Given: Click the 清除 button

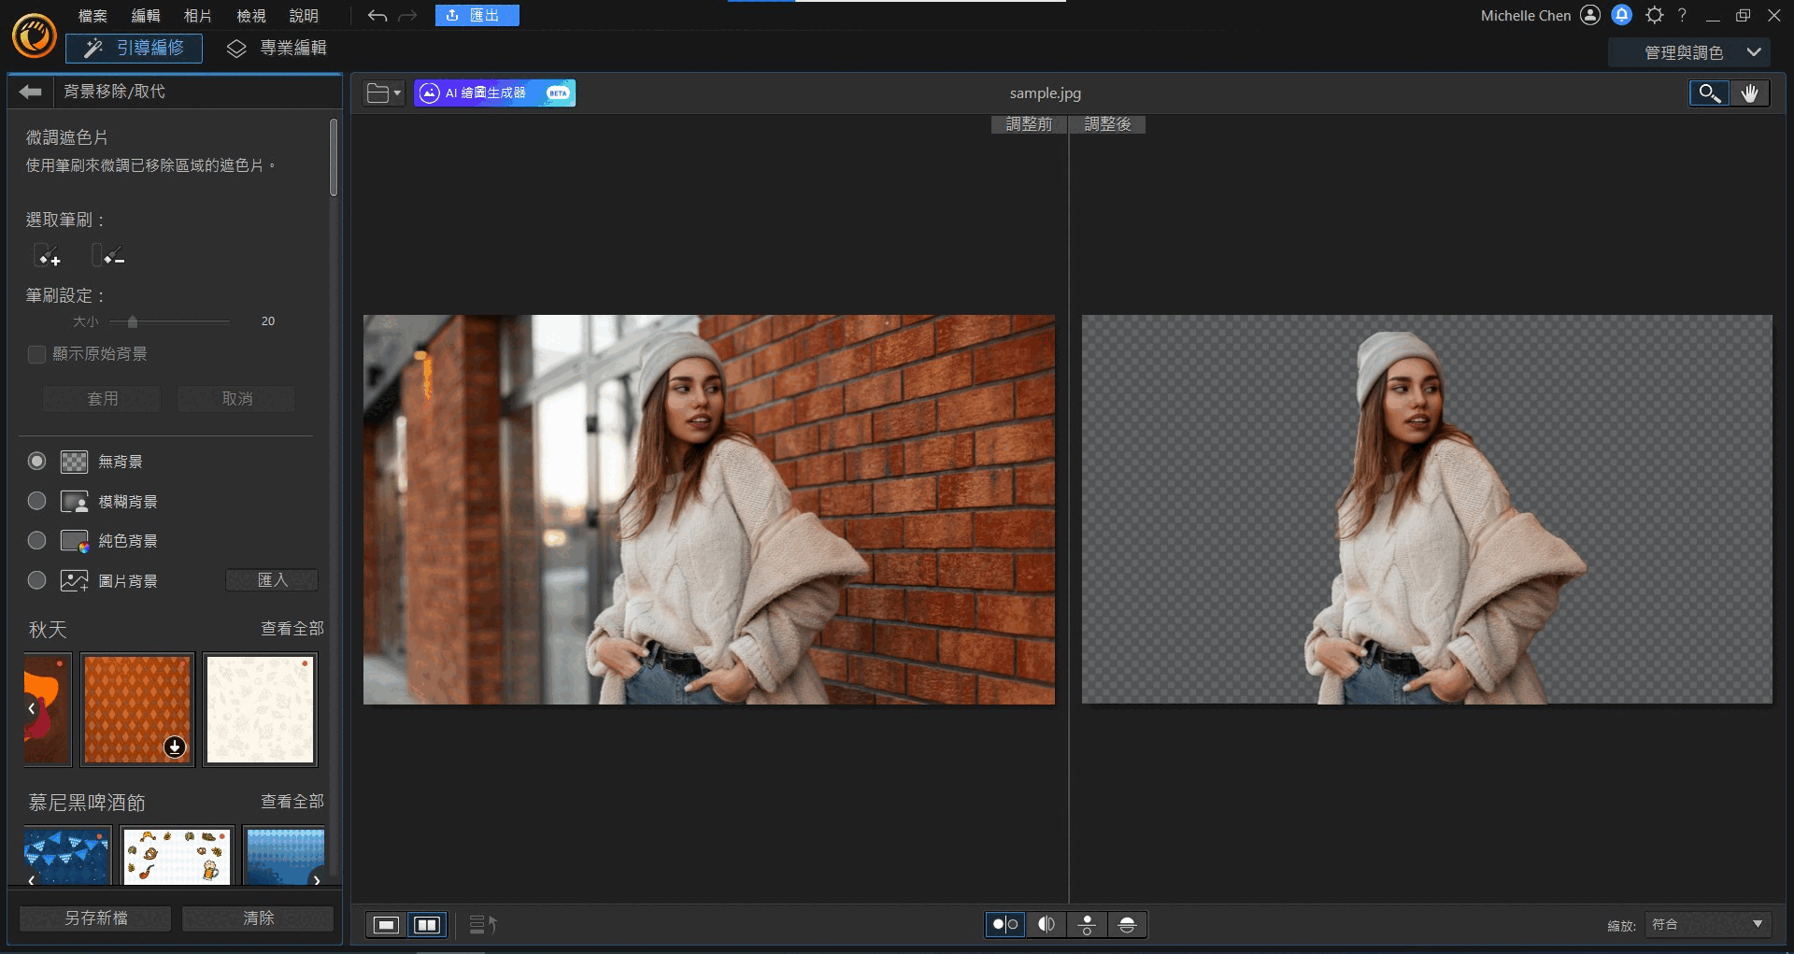Looking at the screenshot, I should 258,918.
